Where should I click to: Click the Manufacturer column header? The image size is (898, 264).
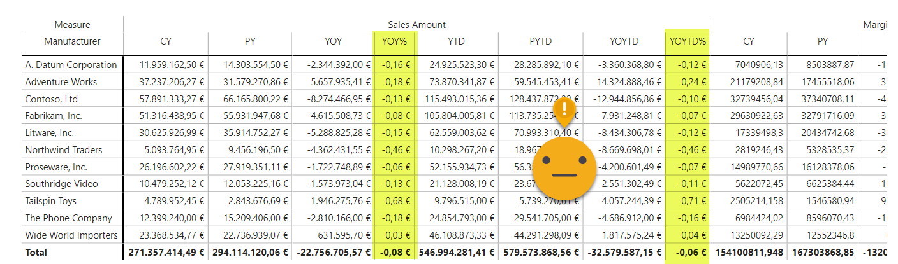[x=72, y=41]
